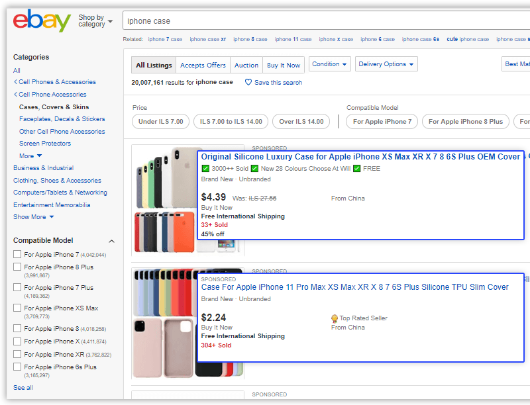Click the heart icon beside Save this search
The image size is (530, 405).
248,82
